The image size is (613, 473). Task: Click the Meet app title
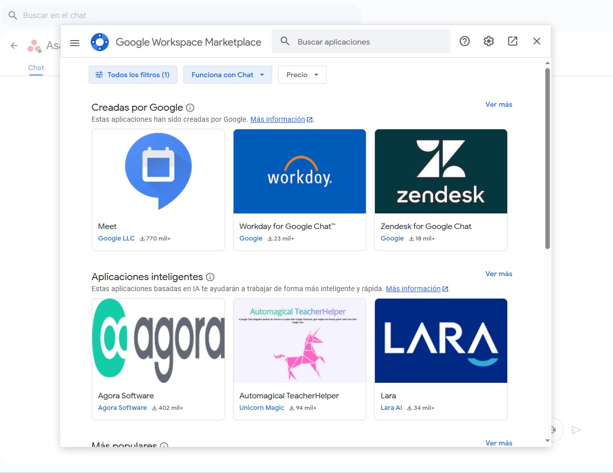tap(107, 226)
